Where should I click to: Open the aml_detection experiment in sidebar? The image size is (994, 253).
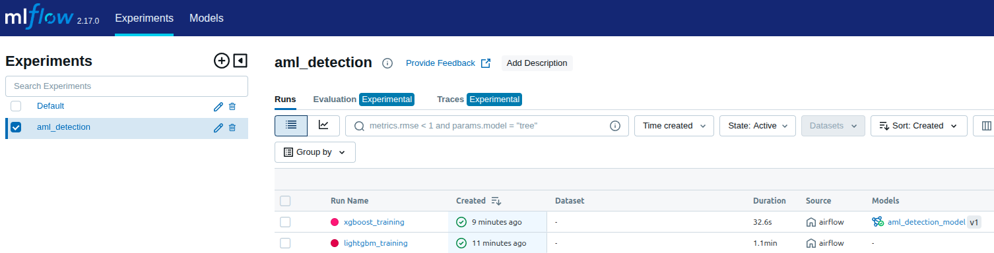coord(63,127)
